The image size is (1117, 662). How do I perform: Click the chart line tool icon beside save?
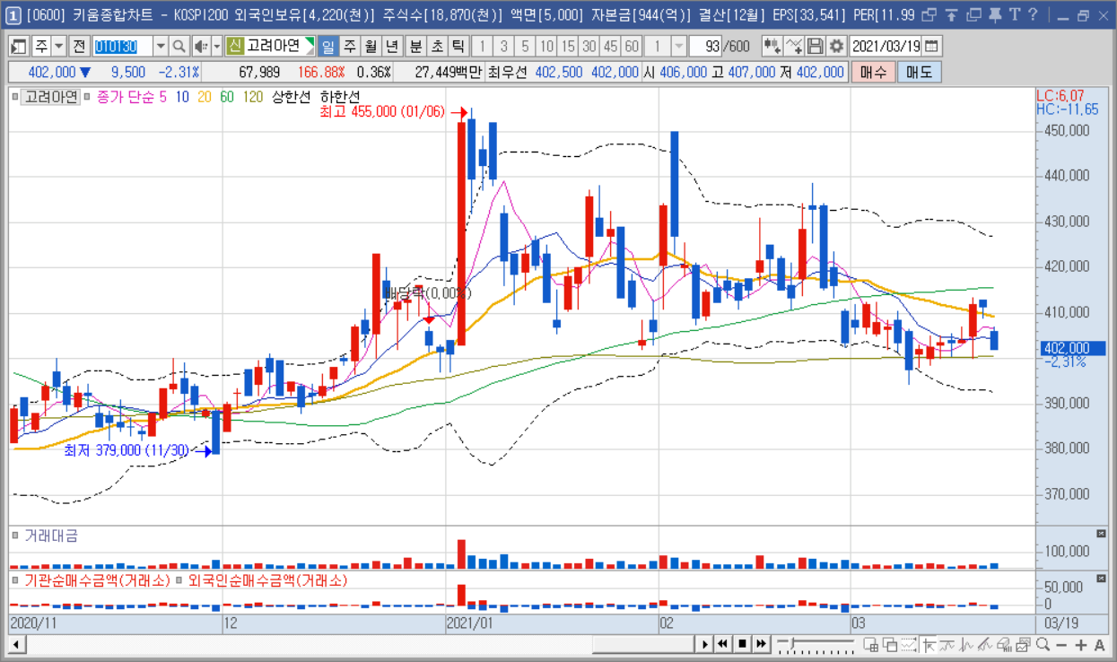click(793, 46)
